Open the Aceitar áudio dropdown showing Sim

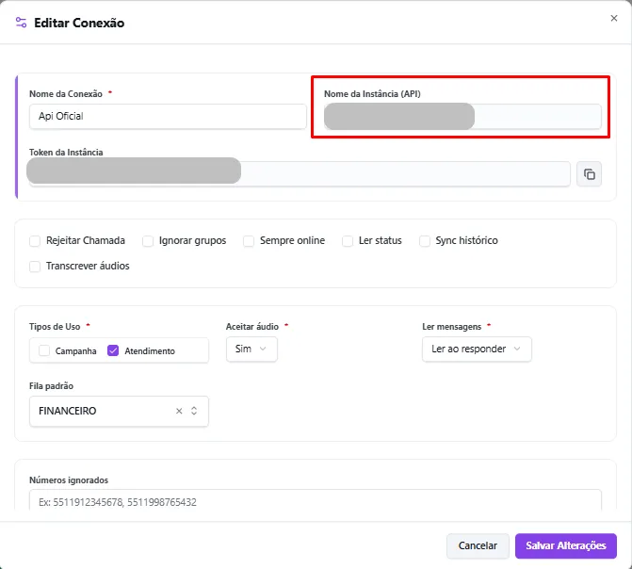(251, 349)
